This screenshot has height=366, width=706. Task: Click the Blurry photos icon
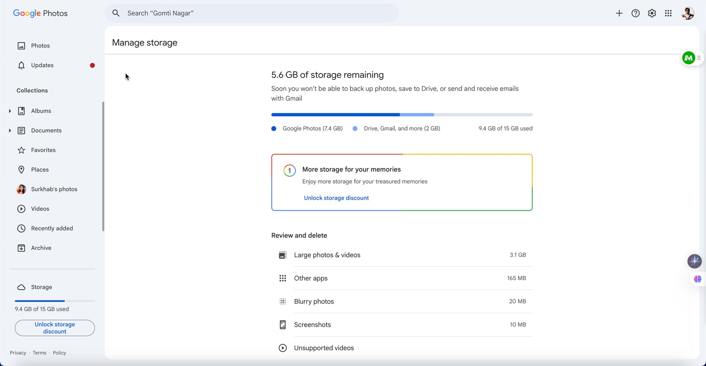tap(283, 302)
